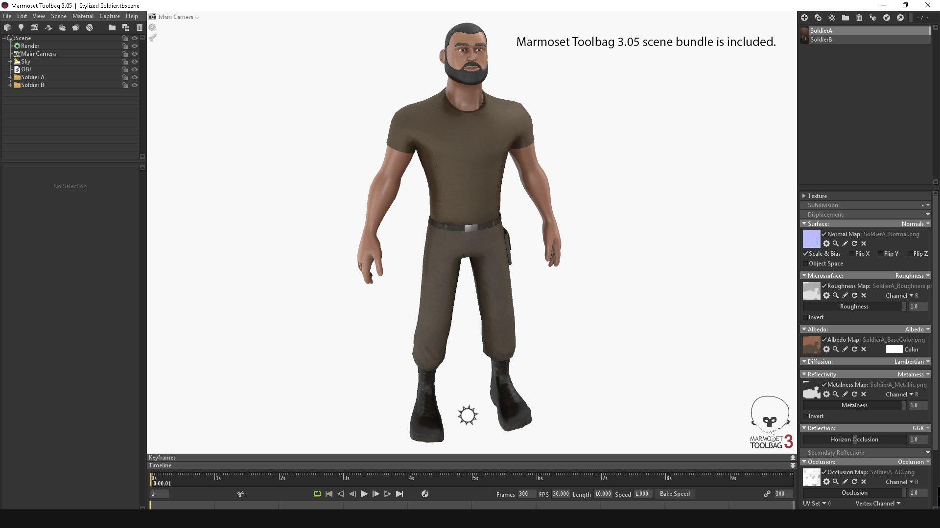Expand the Sky tree node
The image size is (940, 528).
pyautogui.click(x=10, y=62)
